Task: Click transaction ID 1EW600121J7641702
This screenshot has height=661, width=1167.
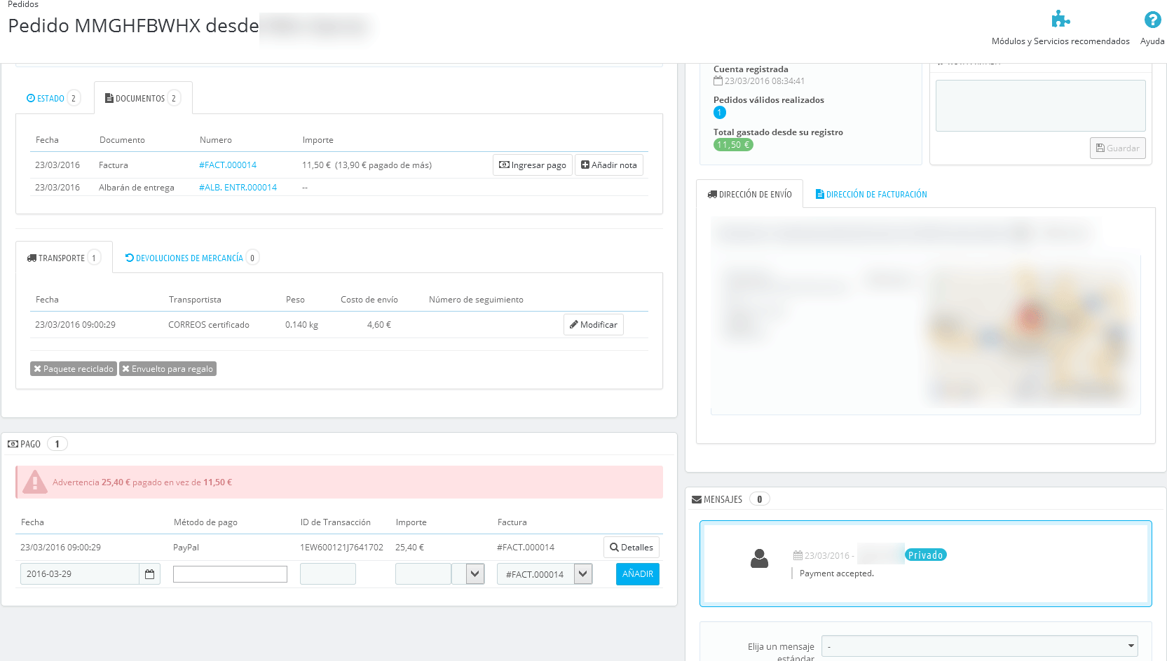Action: (342, 548)
